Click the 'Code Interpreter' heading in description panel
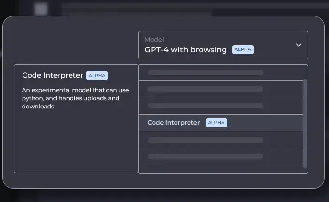The width and height of the screenshot is (329, 202). click(x=52, y=75)
